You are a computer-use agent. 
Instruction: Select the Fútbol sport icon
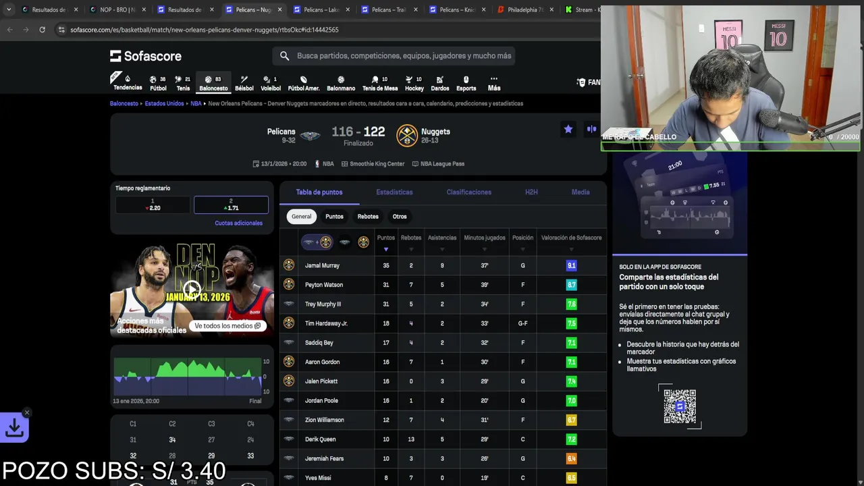[x=158, y=83]
